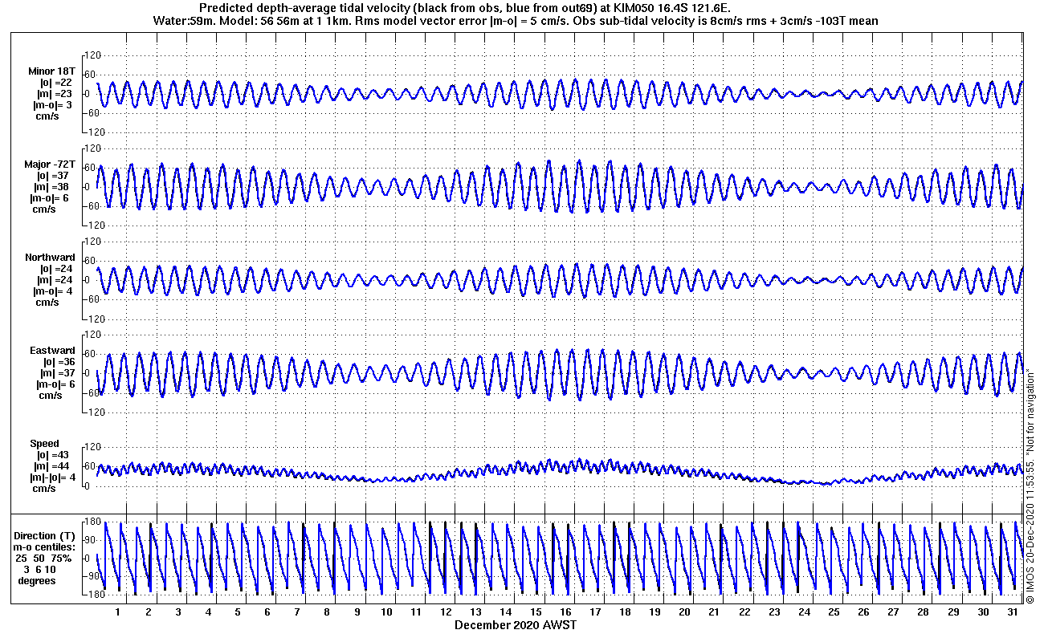
Task: Select day '9' on the date axis
Action: (x=357, y=612)
